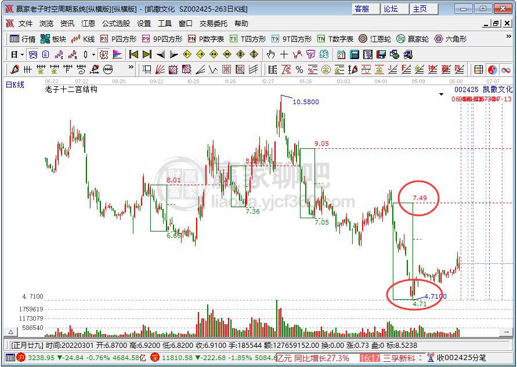This screenshot has width=517, height=367.
Task: Open the 9T四方形 tool
Action: coord(291,39)
